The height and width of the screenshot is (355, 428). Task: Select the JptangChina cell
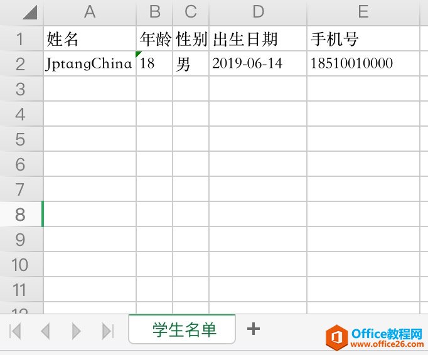tap(90, 63)
